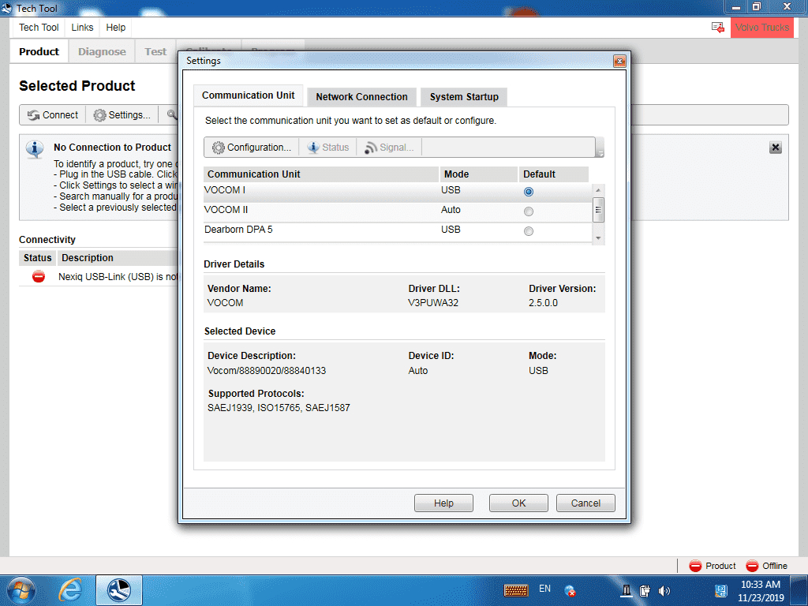Select the Product tab
The width and height of the screenshot is (808, 606).
(x=39, y=51)
